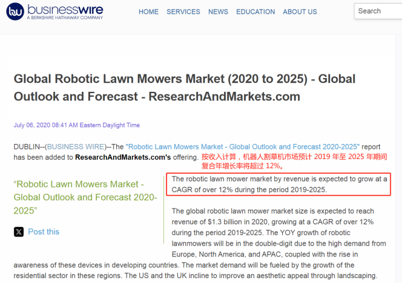Click the Post this link
Image resolution: width=402 pixels, height=283 pixels.
[44, 232]
